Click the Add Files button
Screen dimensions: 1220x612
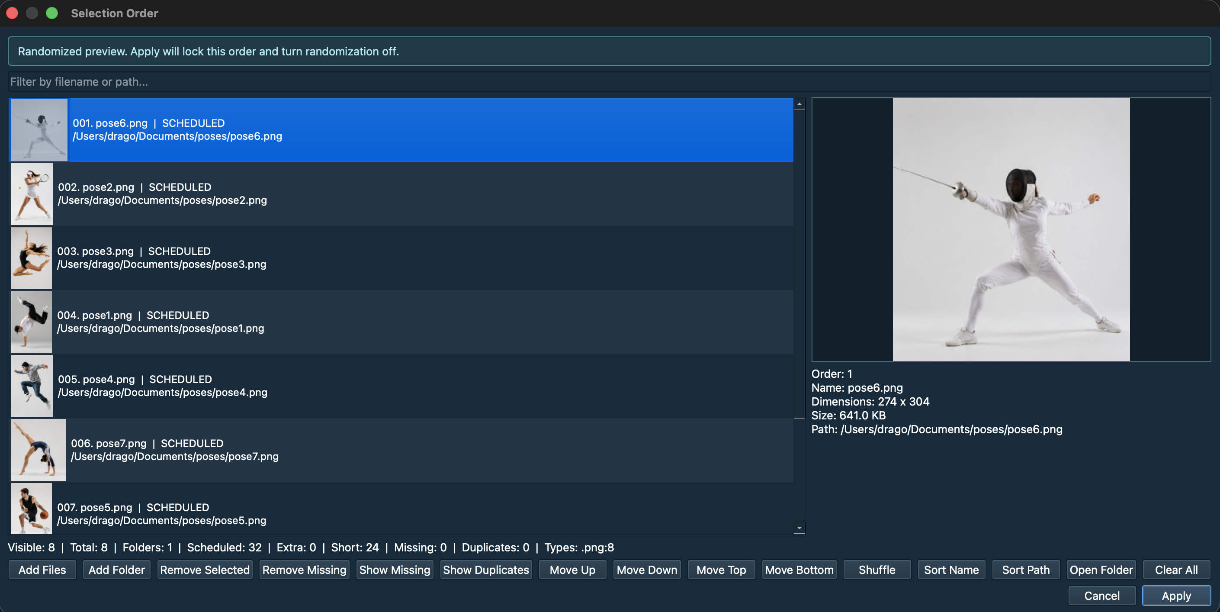pos(42,570)
